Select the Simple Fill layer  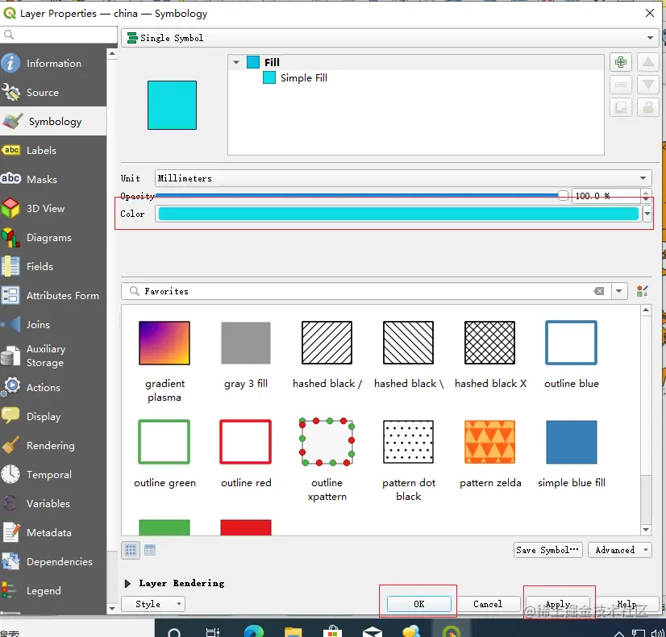[304, 77]
